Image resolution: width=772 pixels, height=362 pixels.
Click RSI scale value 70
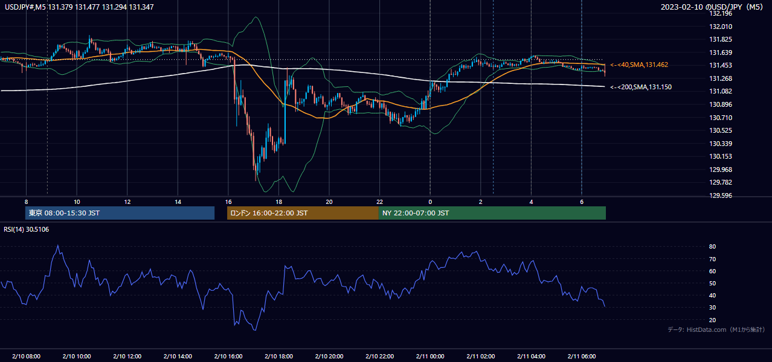(x=713, y=259)
